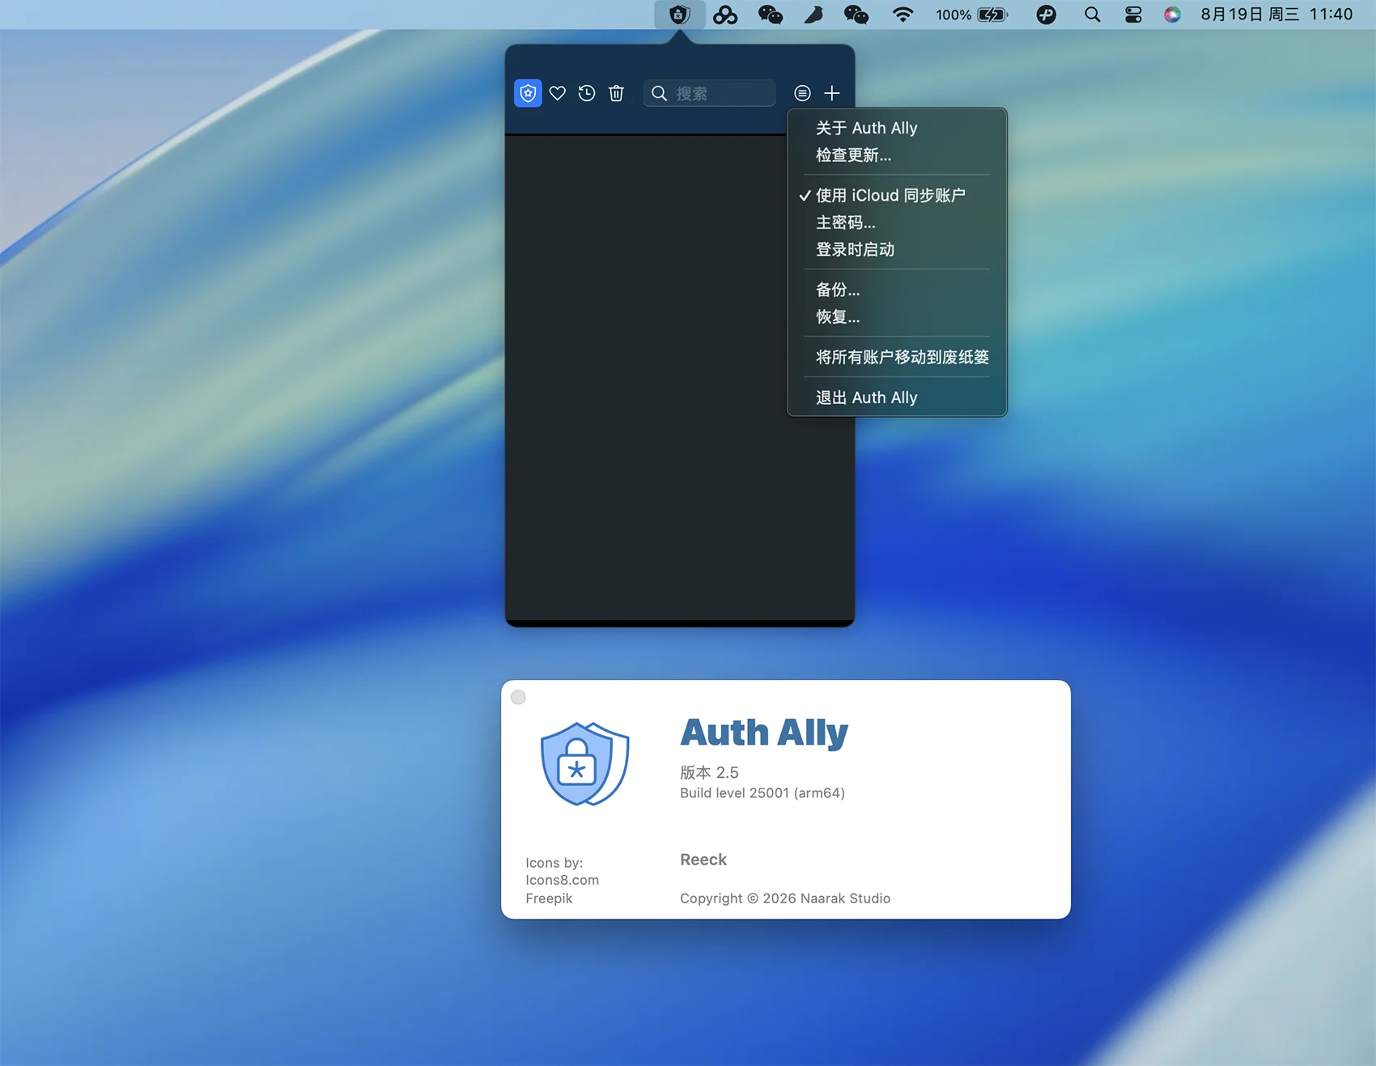Click the 'Icons by:' label
The height and width of the screenshot is (1066, 1376).
[554, 863]
